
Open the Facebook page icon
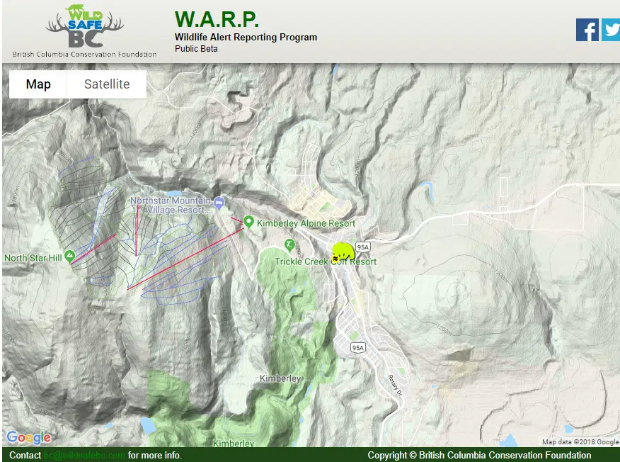point(587,30)
